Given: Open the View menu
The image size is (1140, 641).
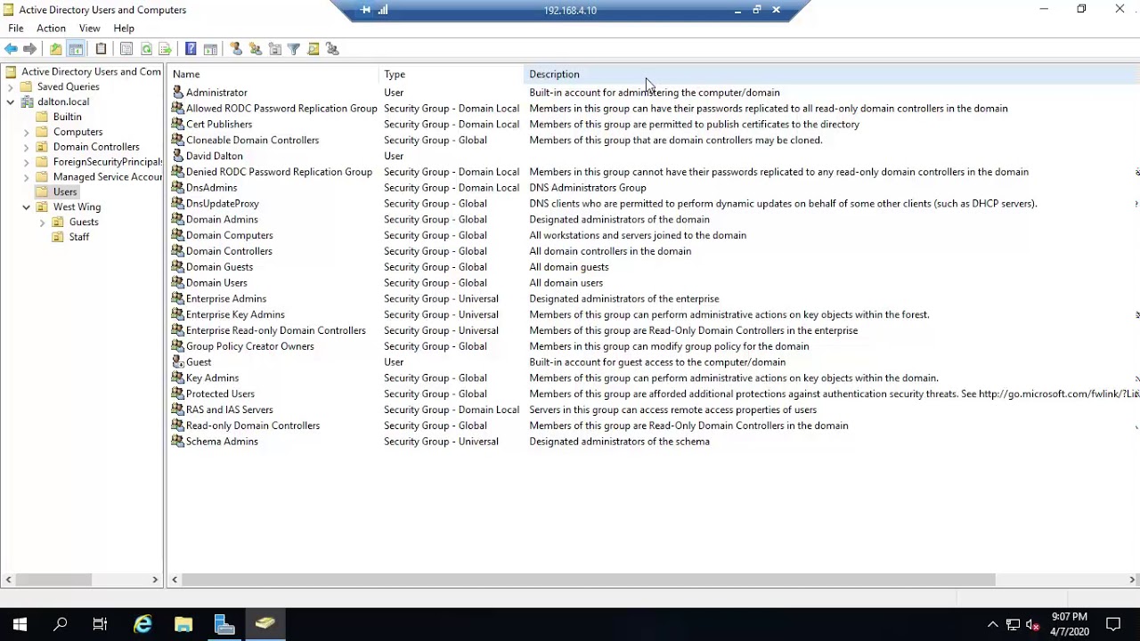Looking at the screenshot, I should (x=89, y=28).
